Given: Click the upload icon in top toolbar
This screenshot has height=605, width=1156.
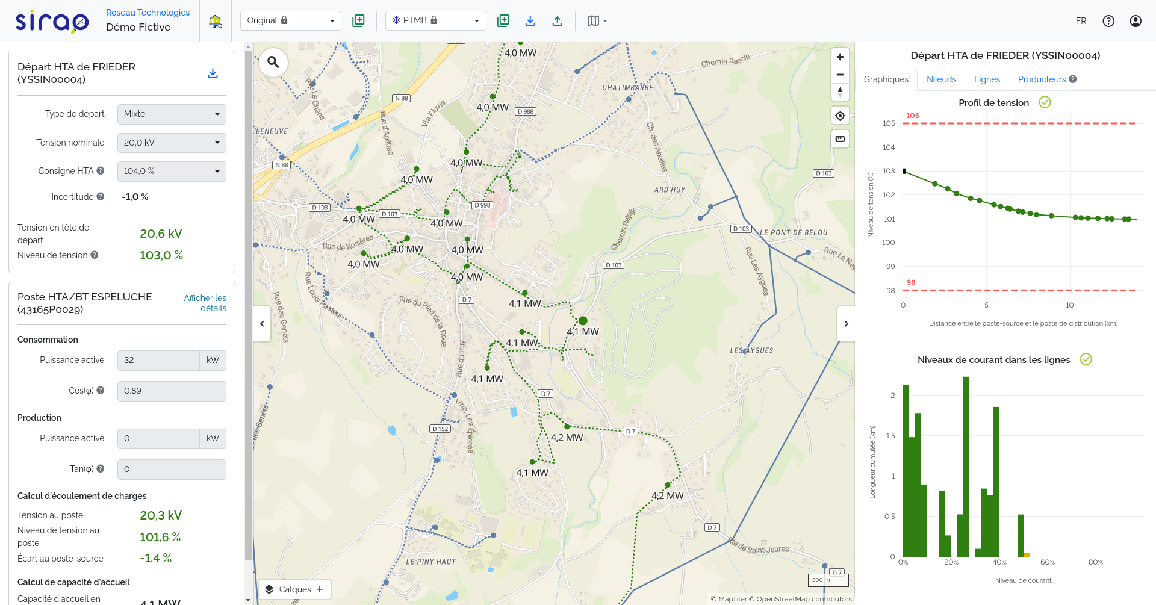Looking at the screenshot, I should (558, 20).
